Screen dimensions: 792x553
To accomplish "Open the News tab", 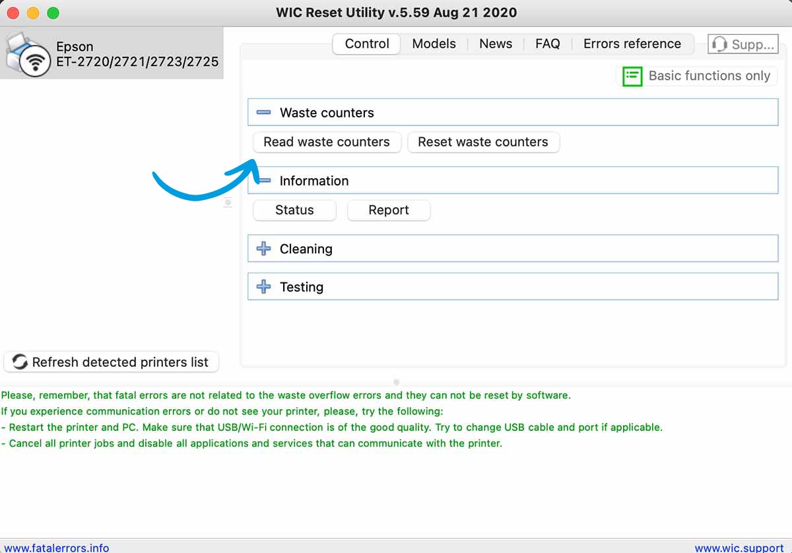I will [496, 44].
